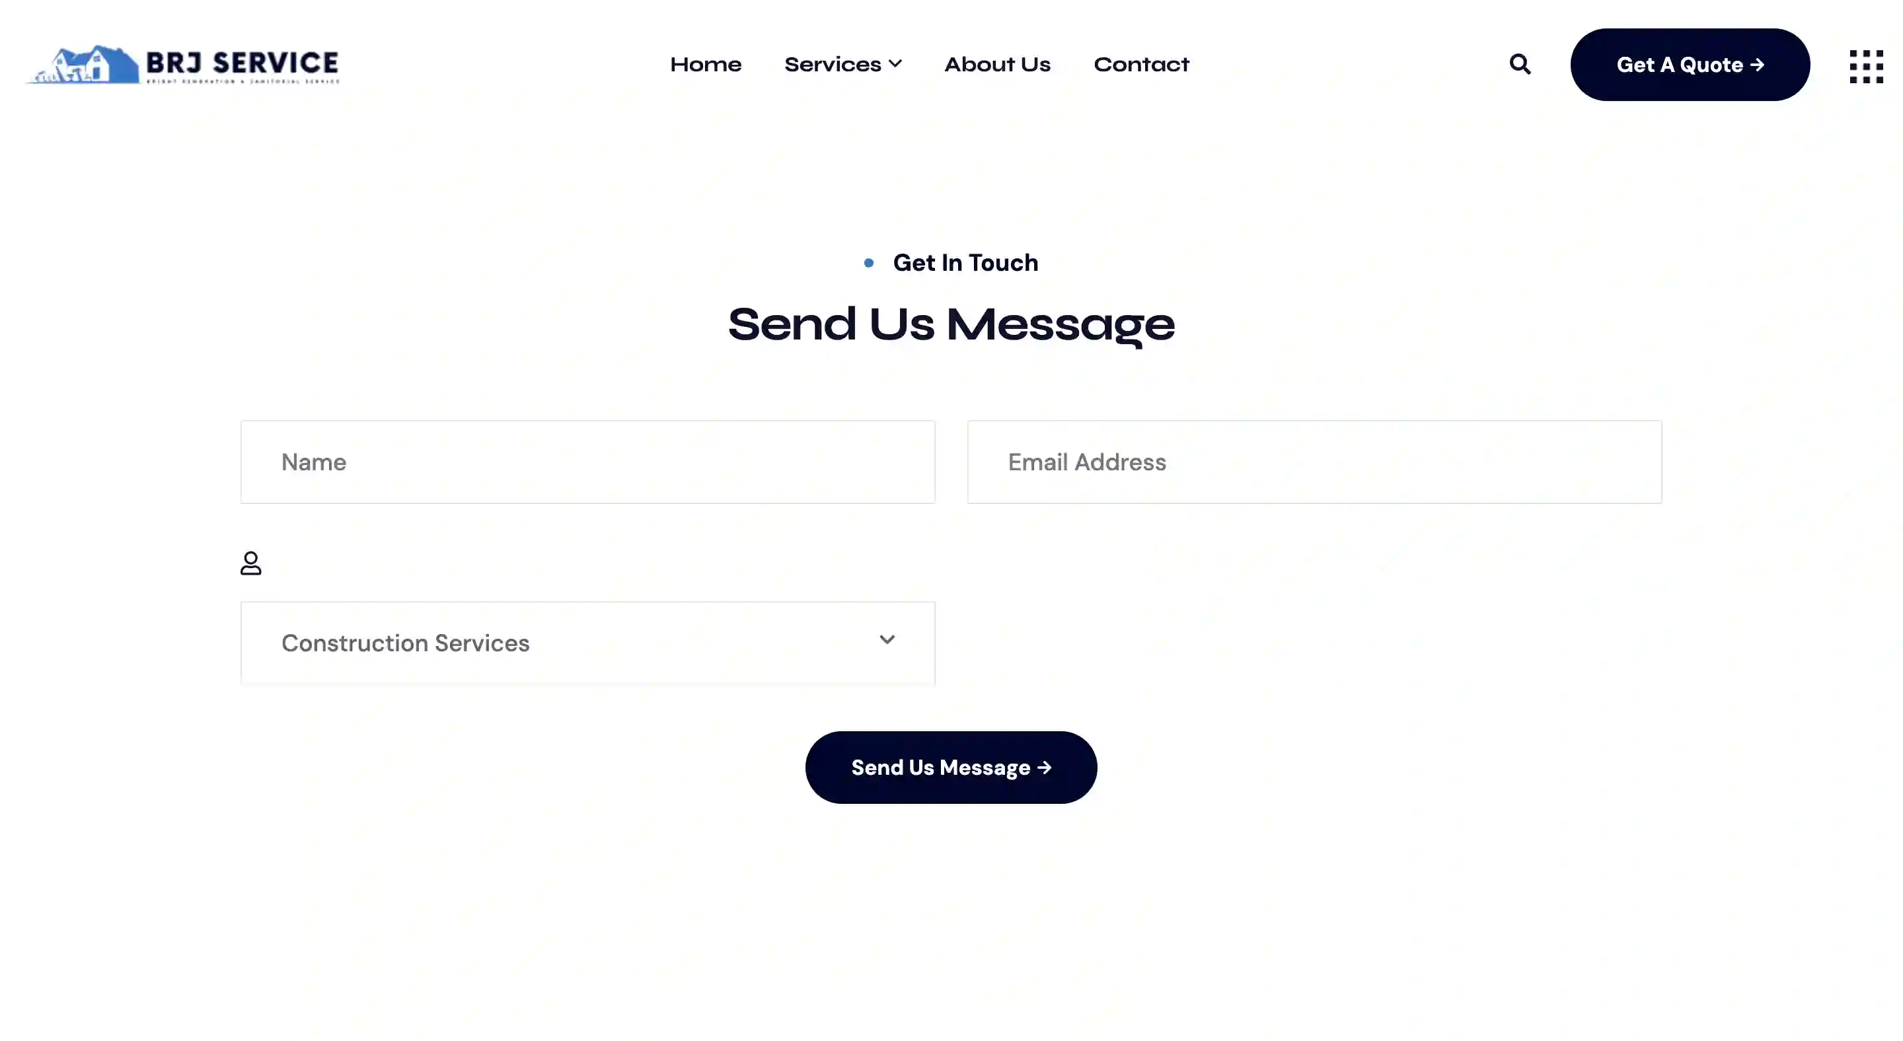Click the user profile icon
Viewport: 1903px width, 1041px height.
pos(251,561)
